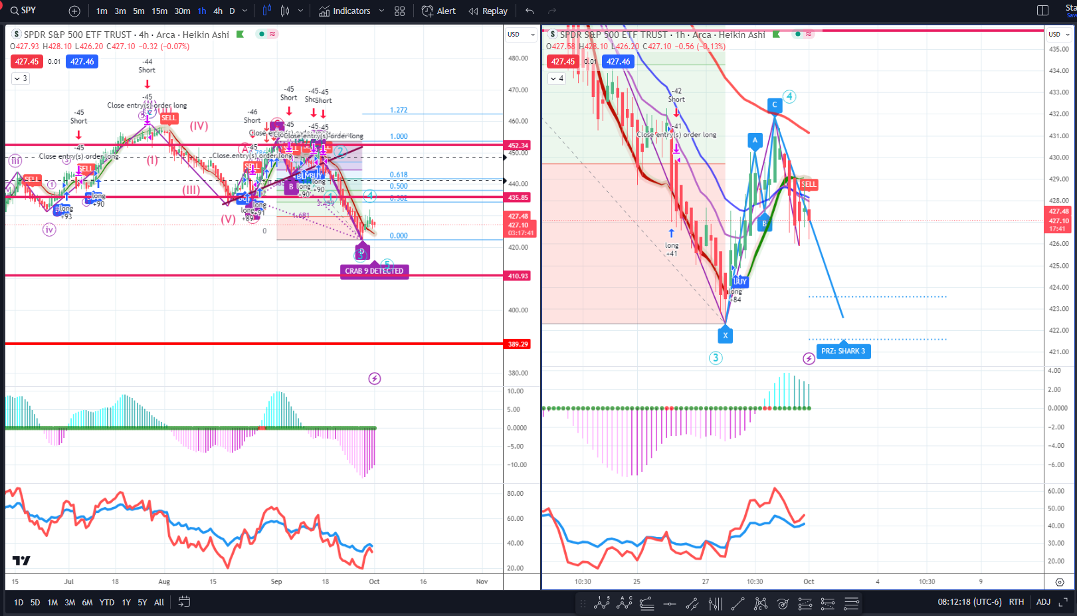Image resolution: width=1077 pixels, height=616 pixels.
Task: Select the horizontal line tool
Action: tap(670, 603)
